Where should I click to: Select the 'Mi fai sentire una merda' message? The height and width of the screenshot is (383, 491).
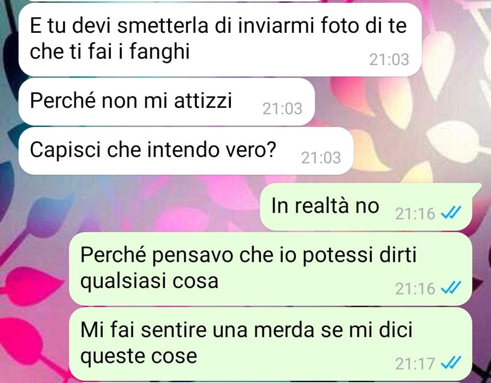271,344
